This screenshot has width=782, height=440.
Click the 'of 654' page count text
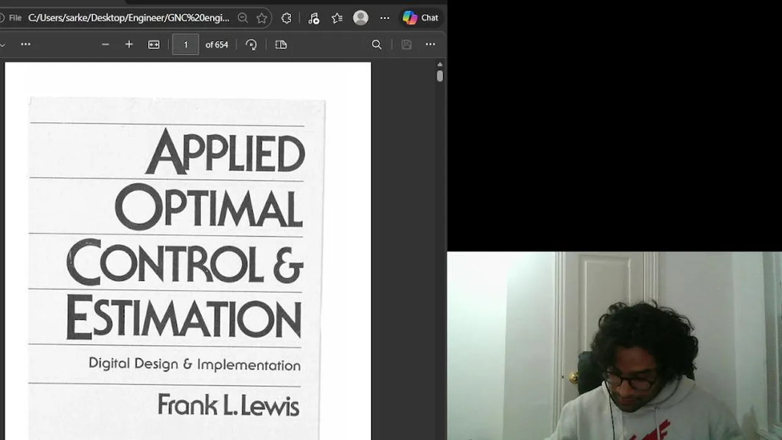(217, 45)
